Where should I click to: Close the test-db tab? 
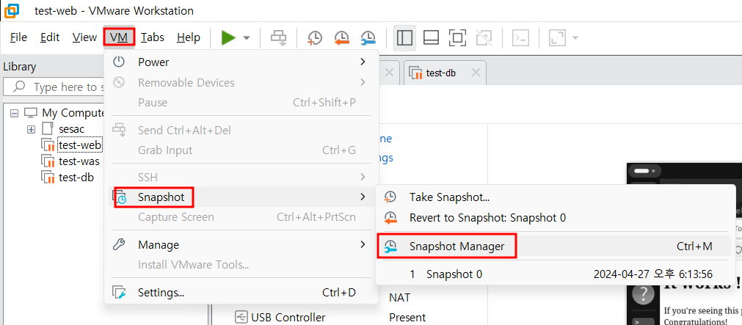point(476,73)
